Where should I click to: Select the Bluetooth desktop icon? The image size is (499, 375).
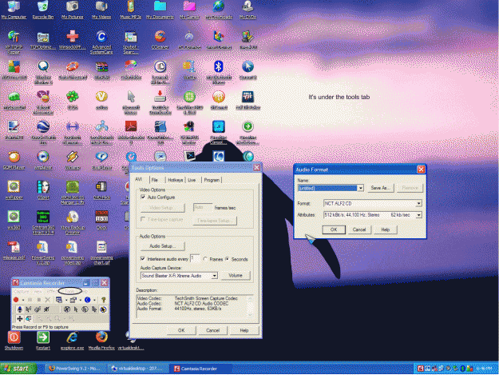coord(219,72)
